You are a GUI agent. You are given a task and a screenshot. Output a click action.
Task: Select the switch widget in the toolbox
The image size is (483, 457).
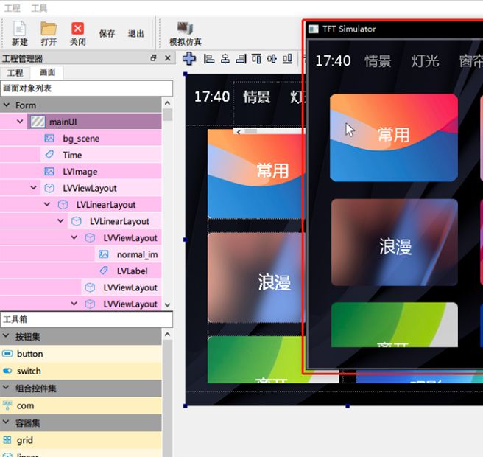click(29, 371)
